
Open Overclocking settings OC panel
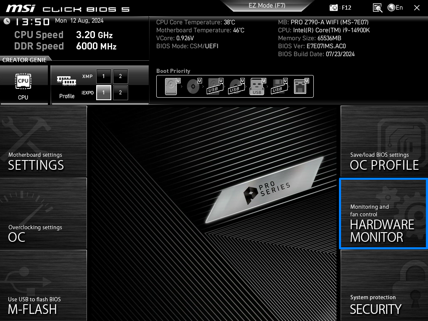(43, 214)
